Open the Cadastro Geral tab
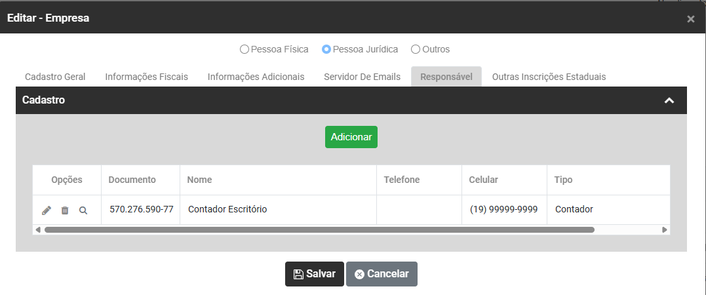This screenshot has width=706, height=295. (x=55, y=77)
